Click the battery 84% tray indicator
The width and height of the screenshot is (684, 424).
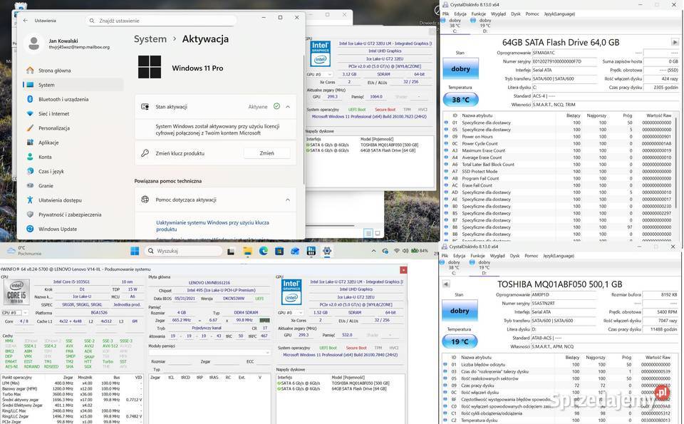click(420, 251)
